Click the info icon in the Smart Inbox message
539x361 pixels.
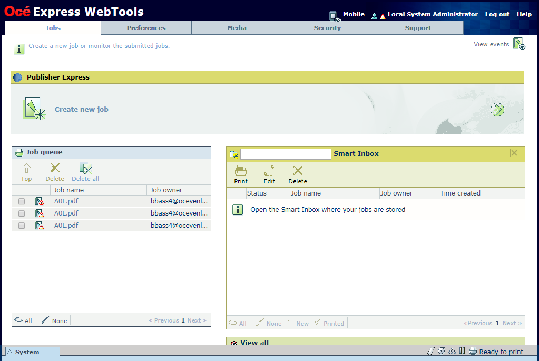click(238, 210)
